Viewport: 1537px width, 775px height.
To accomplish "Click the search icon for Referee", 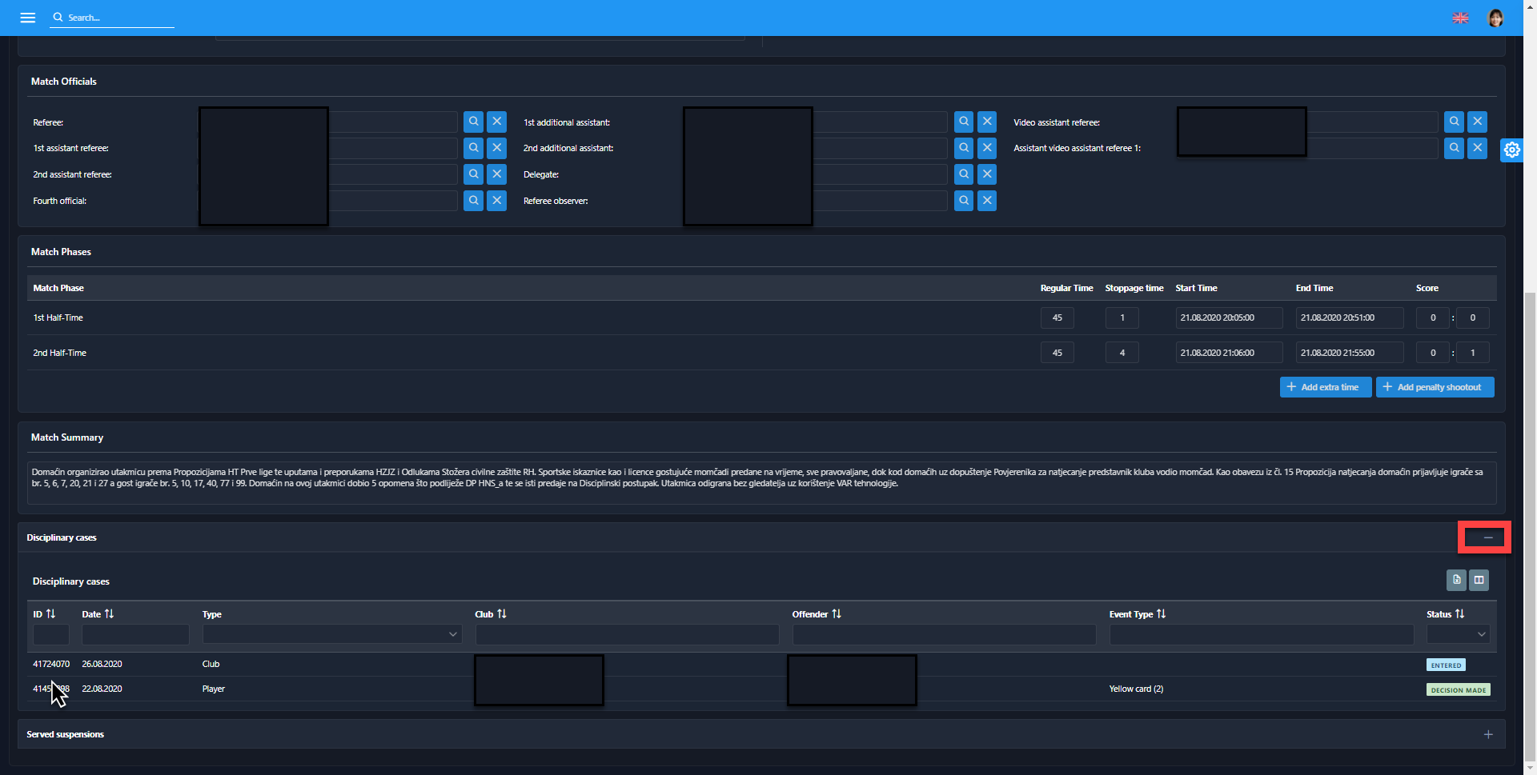I will point(473,122).
